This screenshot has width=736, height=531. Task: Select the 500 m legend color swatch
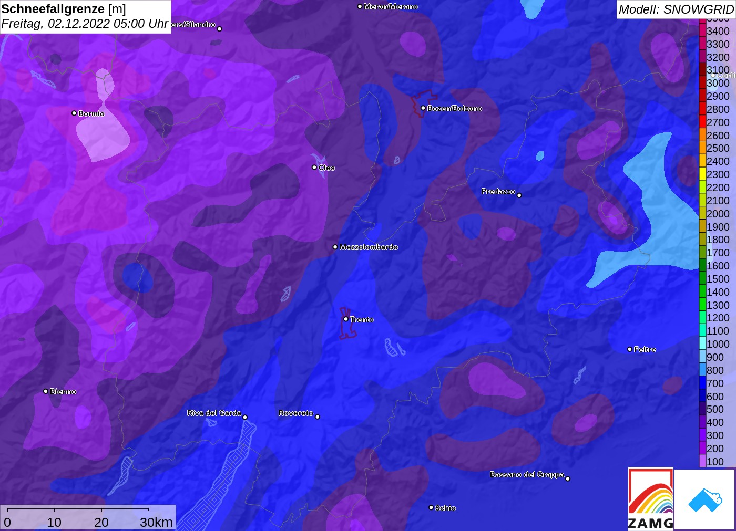(702, 409)
